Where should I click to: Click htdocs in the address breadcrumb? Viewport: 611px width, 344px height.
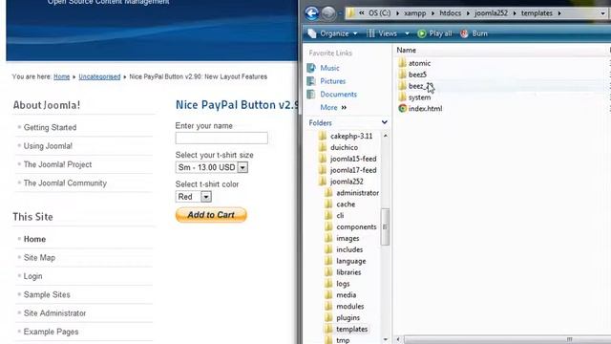click(x=450, y=13)
